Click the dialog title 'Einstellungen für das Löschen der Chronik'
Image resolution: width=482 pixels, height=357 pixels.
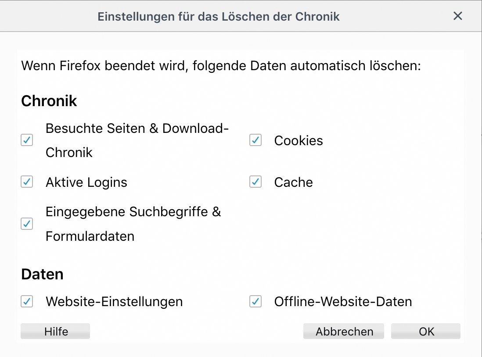tap(219, 17)
